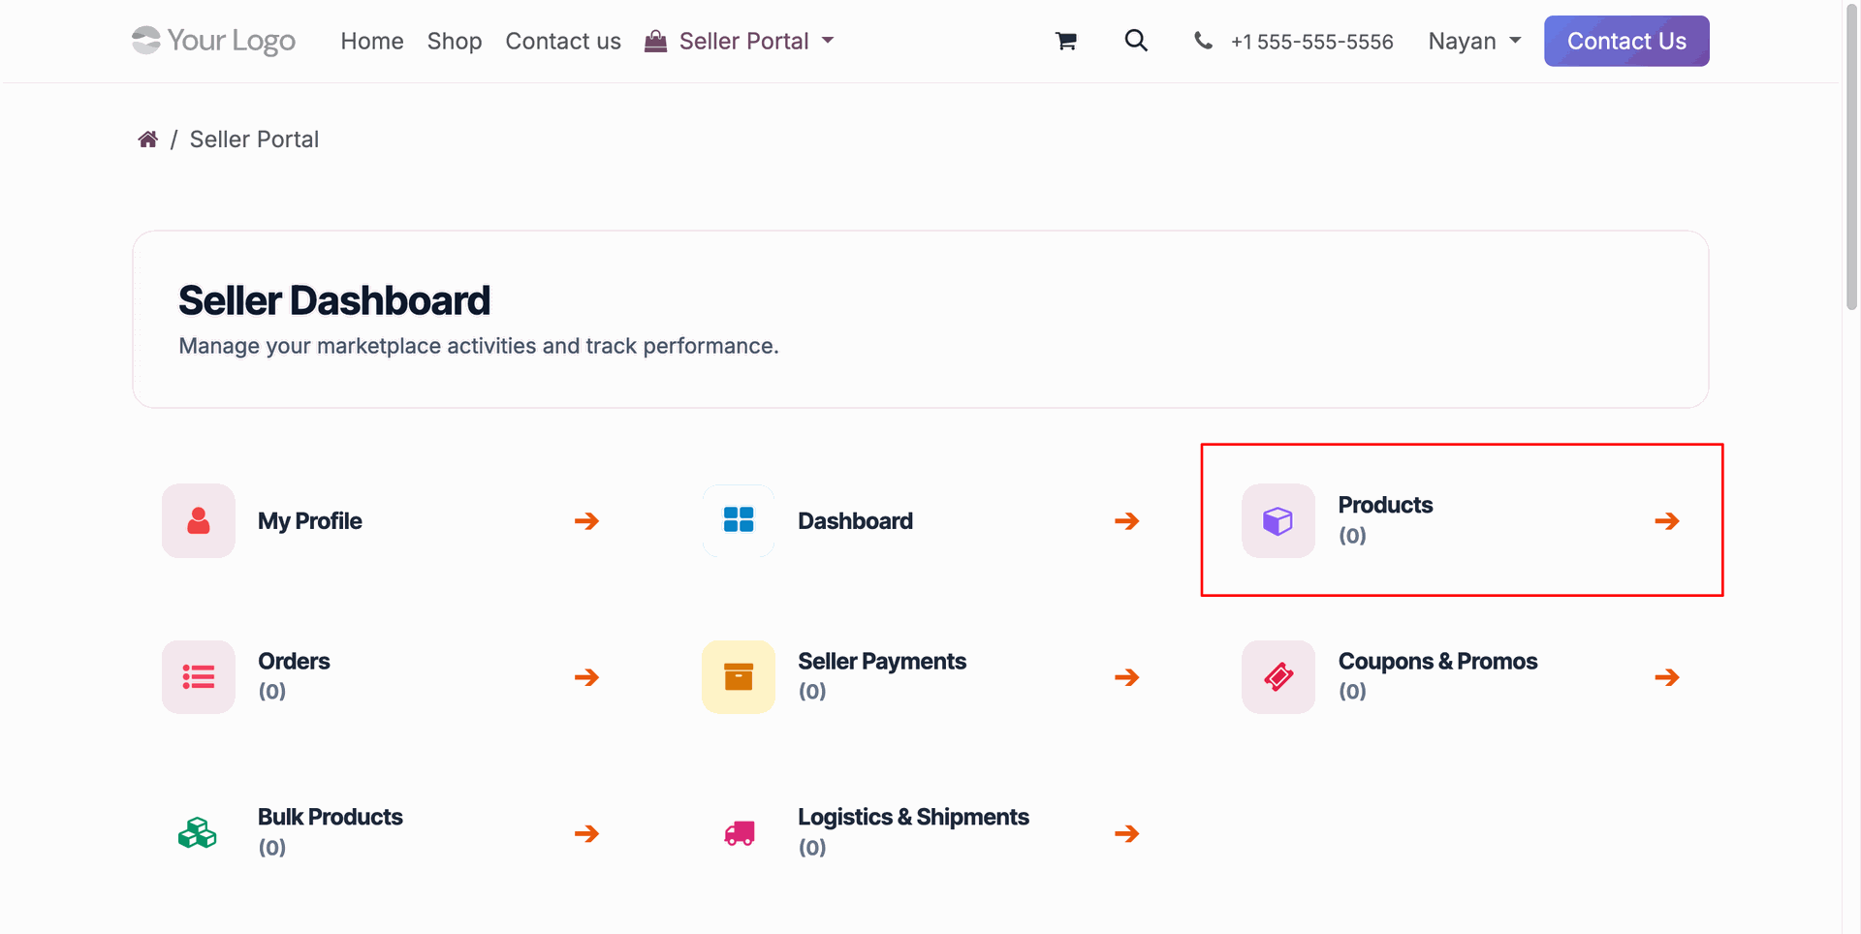Click the My Profile user icon
Screen dimensions: 1861x934
point(199,521)
